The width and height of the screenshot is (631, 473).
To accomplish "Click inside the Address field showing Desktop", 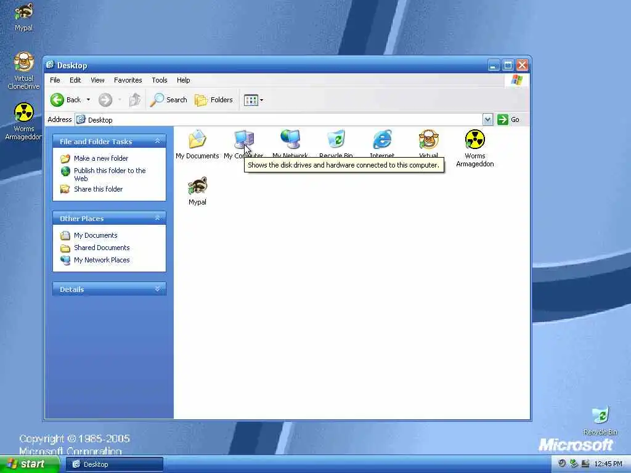I will [279, 119].
